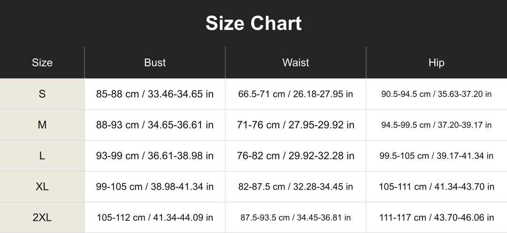Select waist cell 71-76 cm
This screenshot has height=233, width=507.
296,125
